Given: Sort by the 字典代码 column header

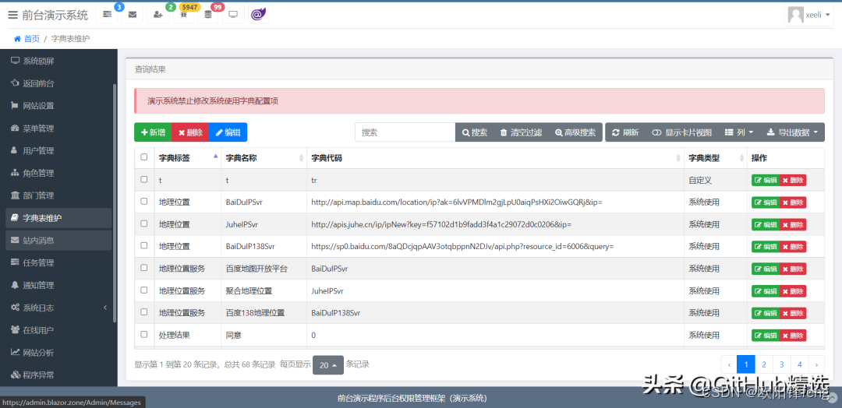Looking at the screenshot, I should 495,158.
